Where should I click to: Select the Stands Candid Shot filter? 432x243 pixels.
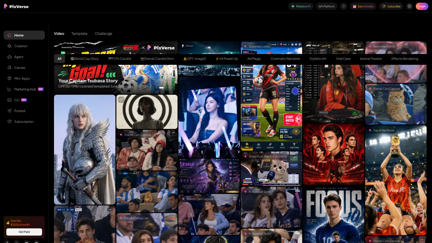coord(157,59)
